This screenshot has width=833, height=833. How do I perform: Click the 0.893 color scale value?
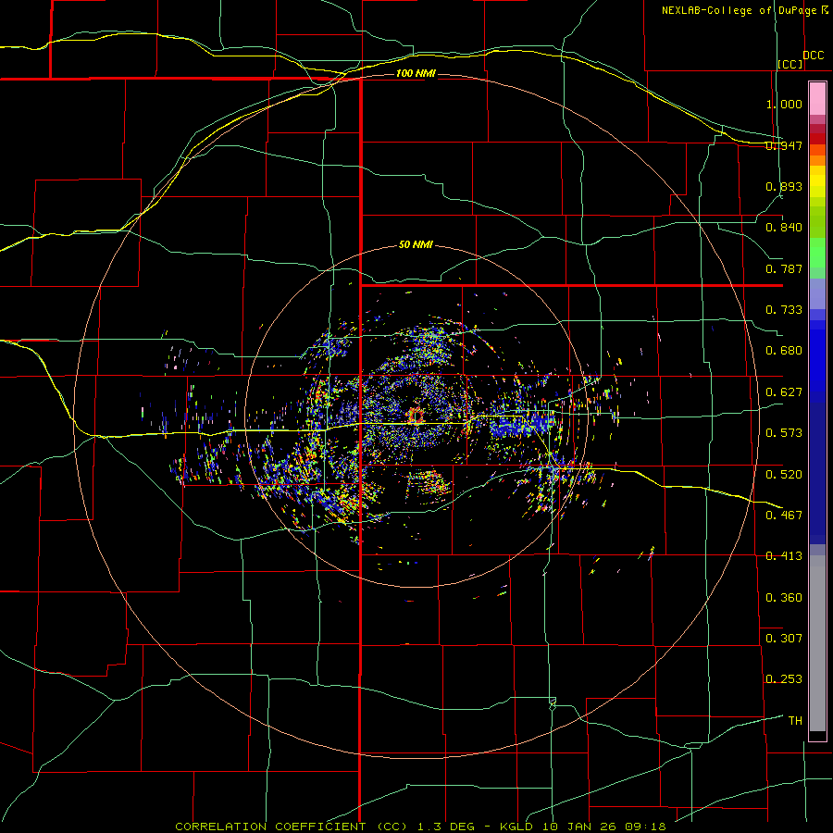(x=784, y=186)
